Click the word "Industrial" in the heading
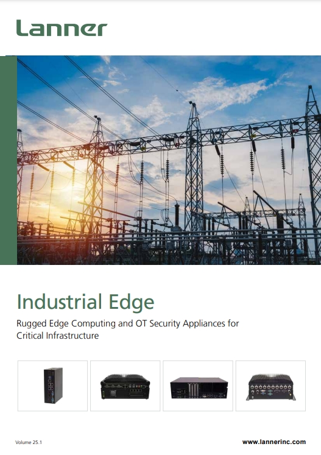The height and width of the screenshot is (455, 321). 59,302
